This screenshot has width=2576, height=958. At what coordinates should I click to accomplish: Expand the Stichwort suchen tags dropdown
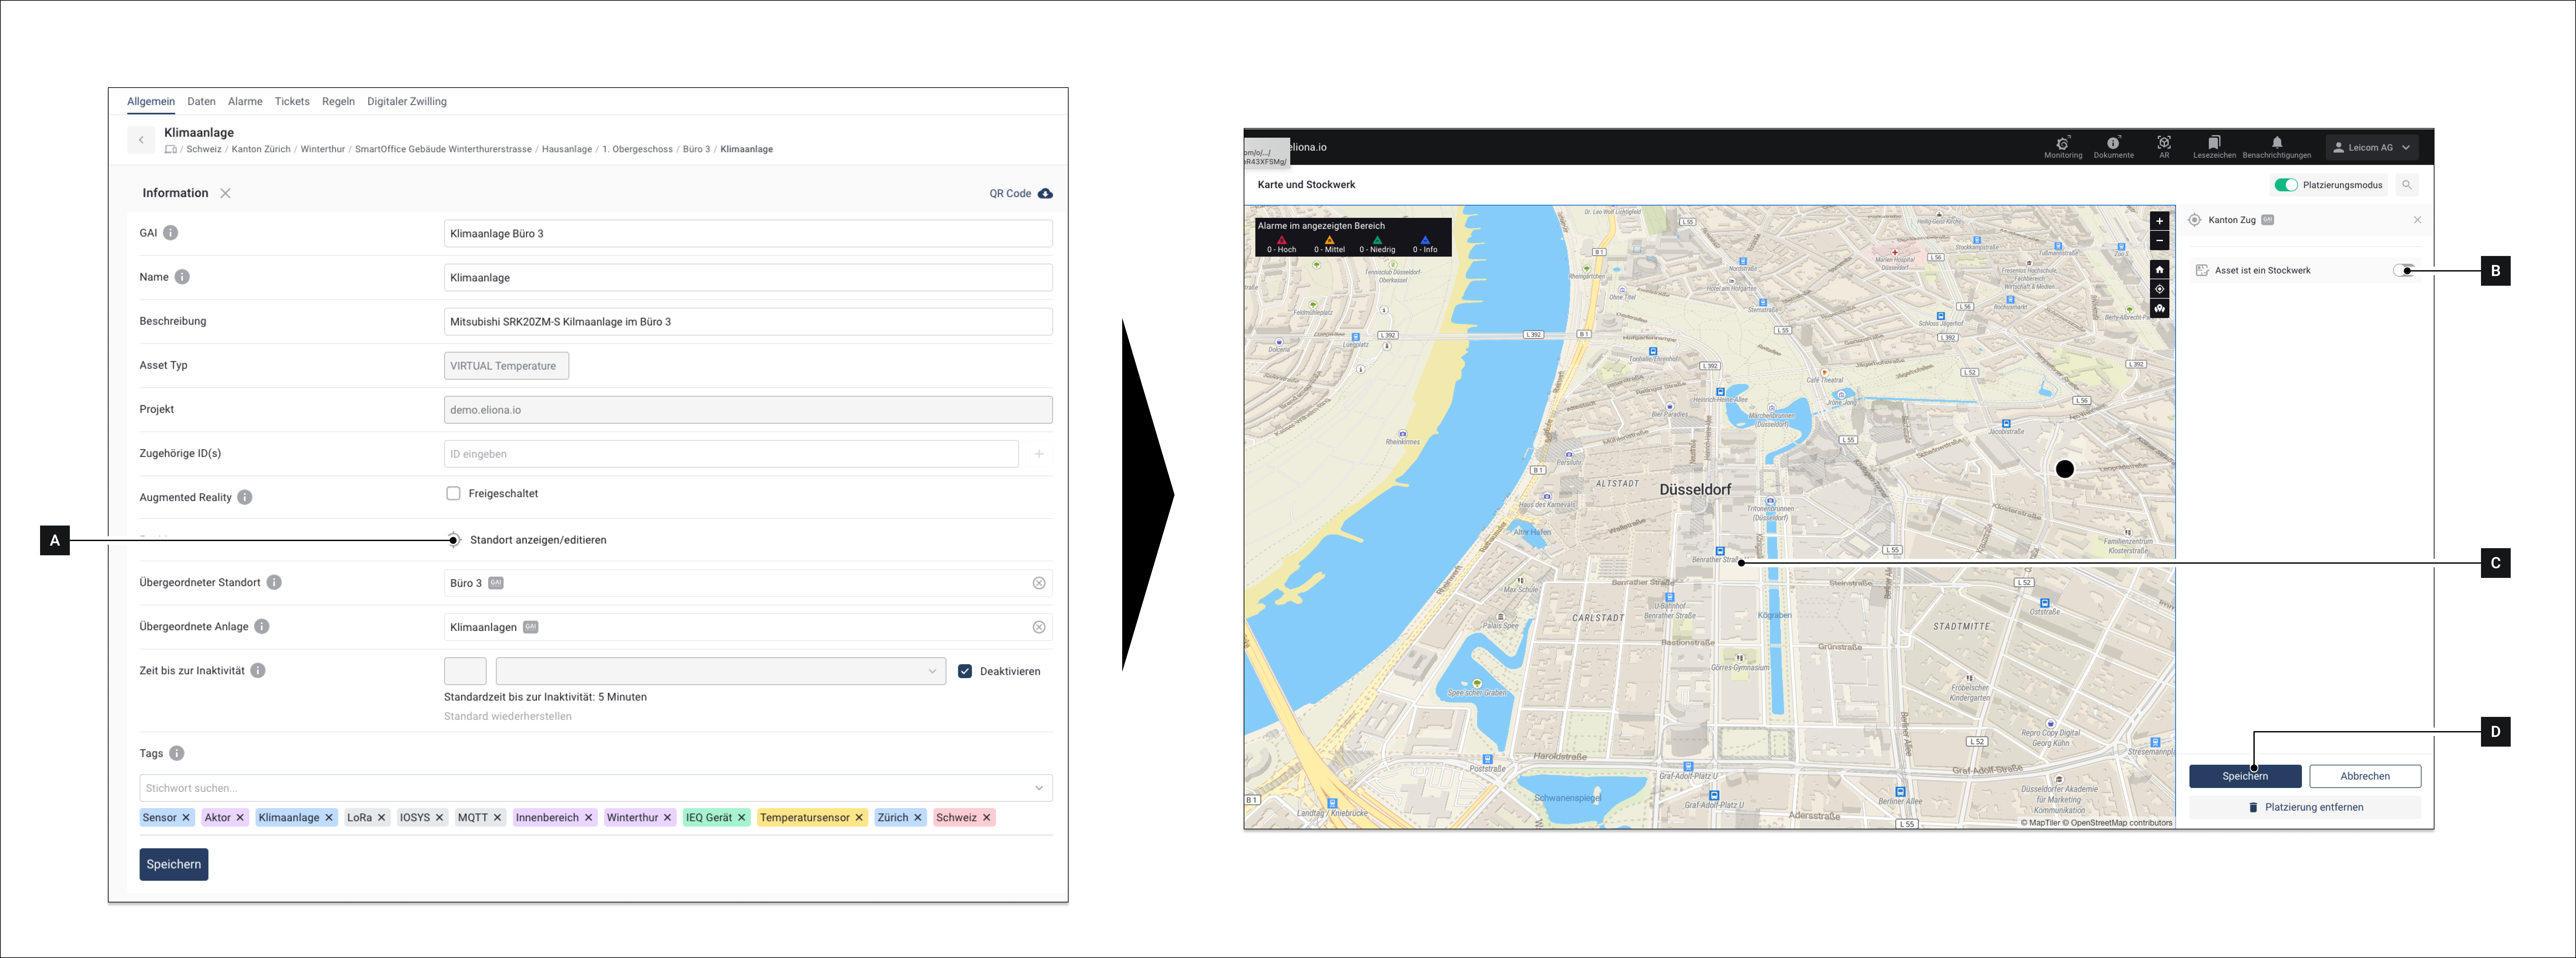coord(1038,788)
